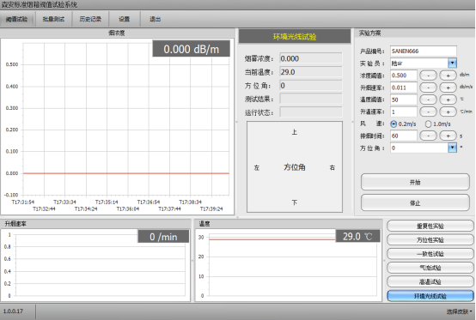Click the 浓度阈值 value field
Image resolution: width=476 pixels, height=320 pixels.
(x=404, y=75)
